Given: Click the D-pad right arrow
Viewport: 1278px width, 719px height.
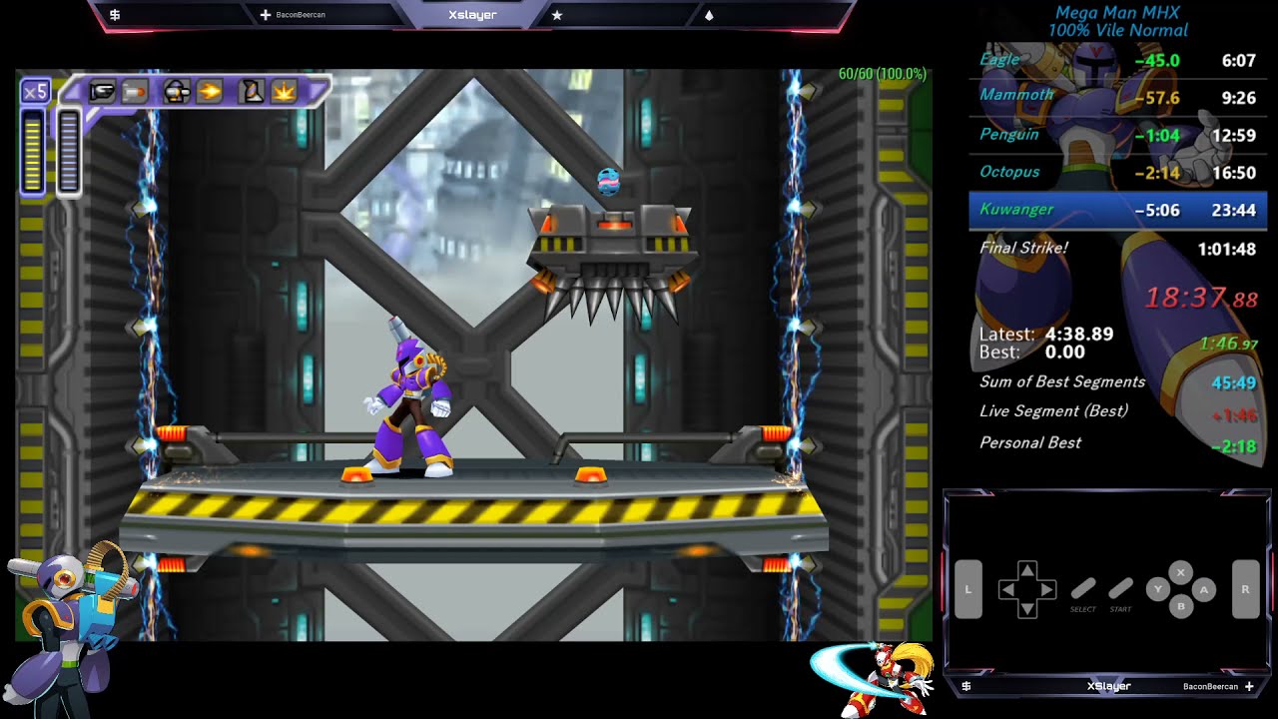Looking at the screenshot, I should pyautogui.click(x=1045, y=590).
